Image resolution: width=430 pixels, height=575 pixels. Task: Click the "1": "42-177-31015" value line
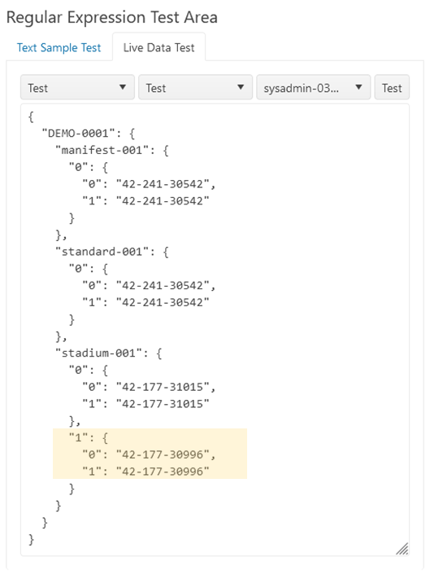pyautogui.click(x=146, y=404)
